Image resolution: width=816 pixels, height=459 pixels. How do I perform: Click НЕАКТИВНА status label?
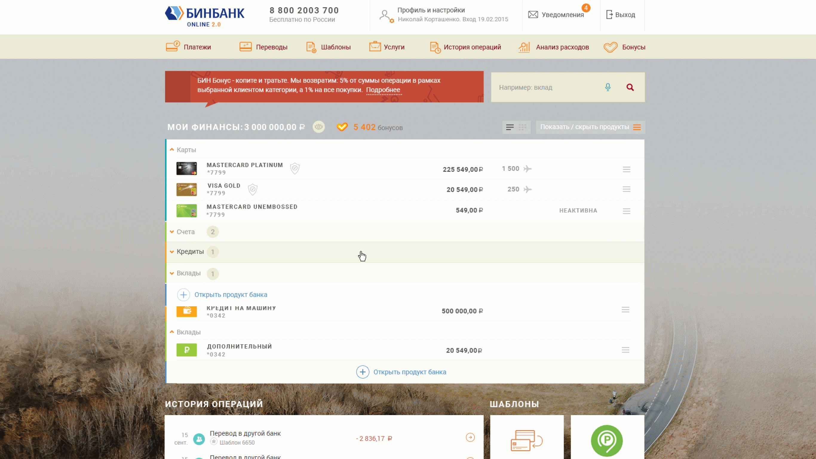point(578,210)
